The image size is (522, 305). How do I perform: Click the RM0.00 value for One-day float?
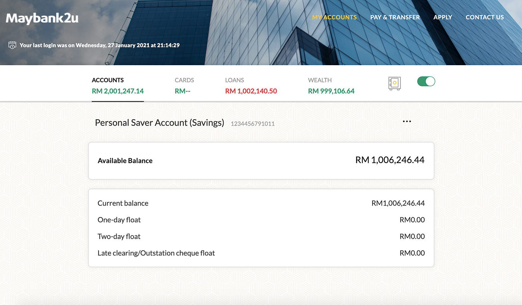click(412, 220)
